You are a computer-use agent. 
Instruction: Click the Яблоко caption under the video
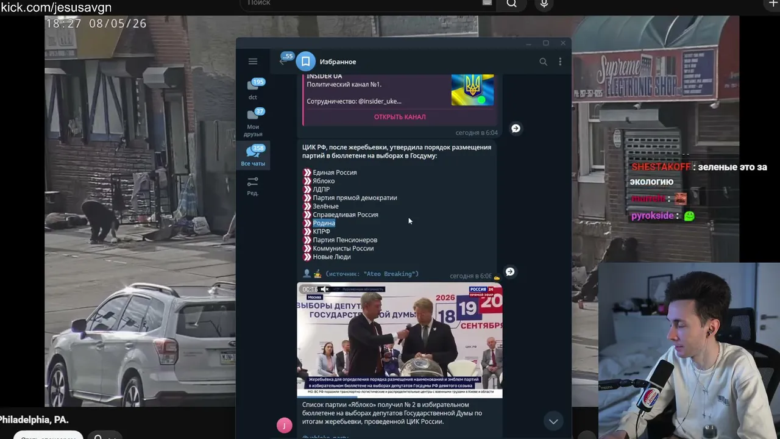pos(392,413)
